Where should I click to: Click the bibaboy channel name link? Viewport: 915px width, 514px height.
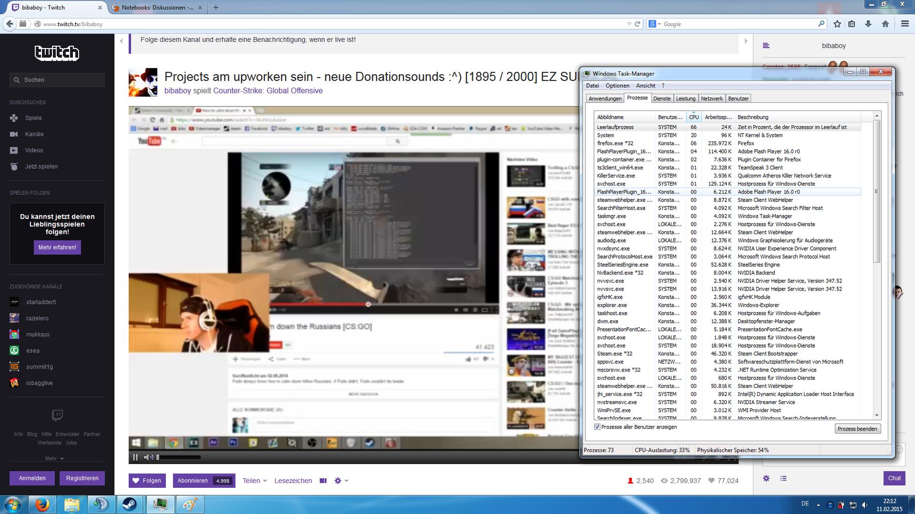178,91
